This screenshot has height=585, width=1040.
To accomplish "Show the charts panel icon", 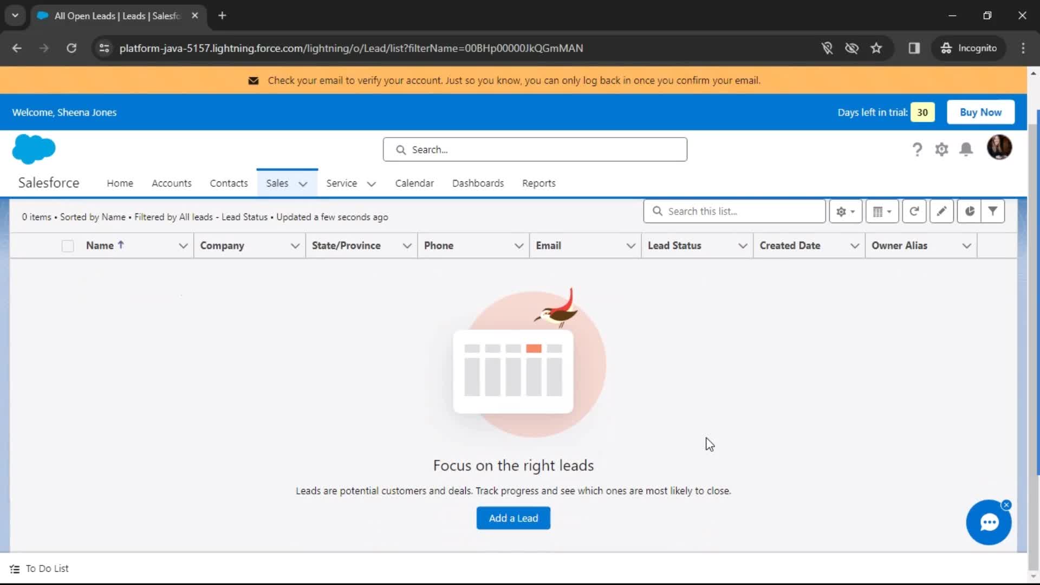I will click(969, 211).
